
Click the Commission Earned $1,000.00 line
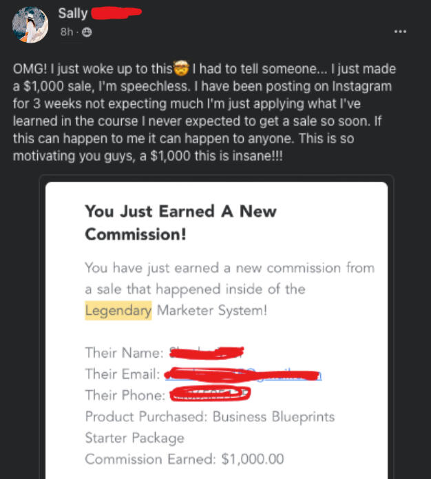click(x=184, y=459)
